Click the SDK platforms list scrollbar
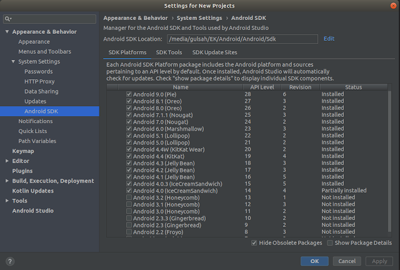 point(389,161)
